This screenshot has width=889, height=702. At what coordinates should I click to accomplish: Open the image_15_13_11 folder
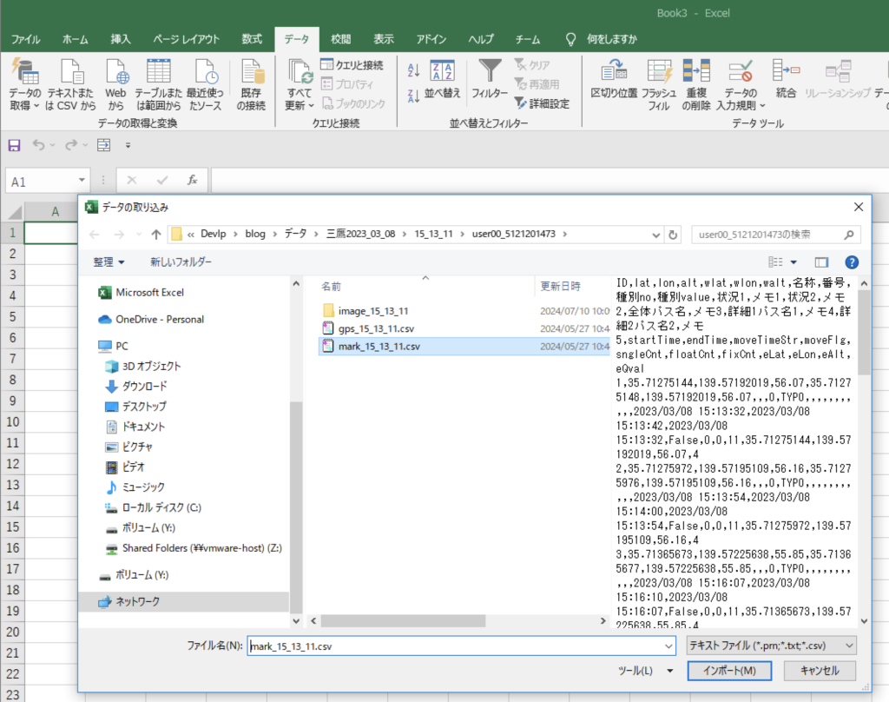[x=373, y=311]
